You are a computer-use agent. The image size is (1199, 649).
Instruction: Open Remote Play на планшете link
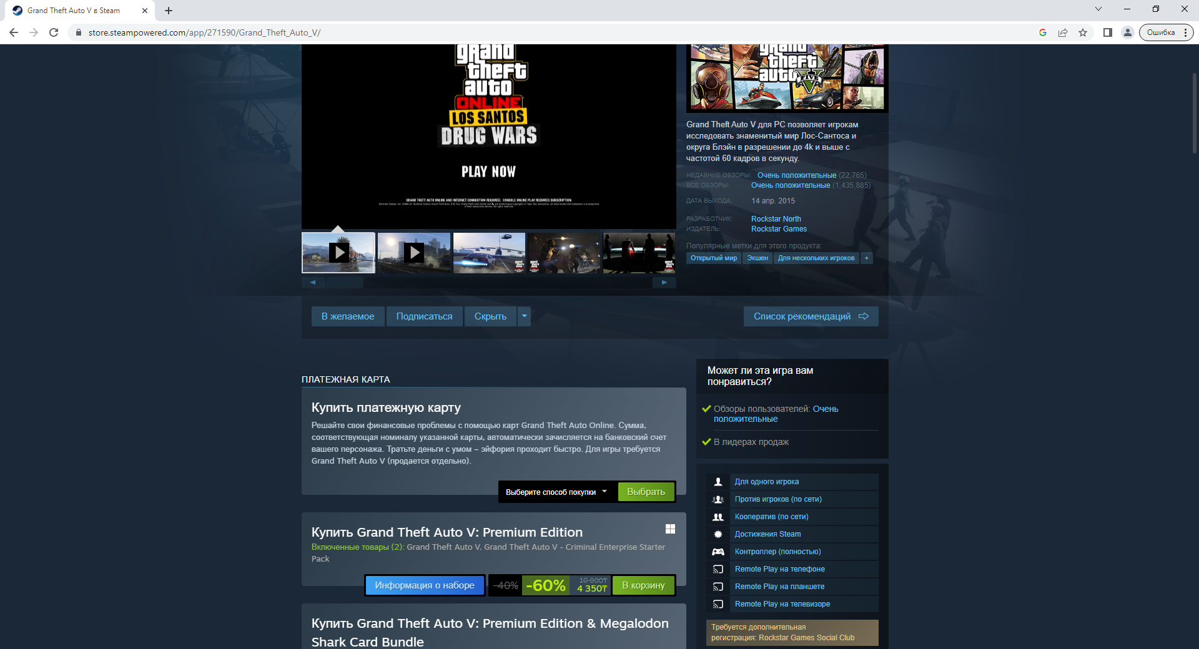click(780, 587)
